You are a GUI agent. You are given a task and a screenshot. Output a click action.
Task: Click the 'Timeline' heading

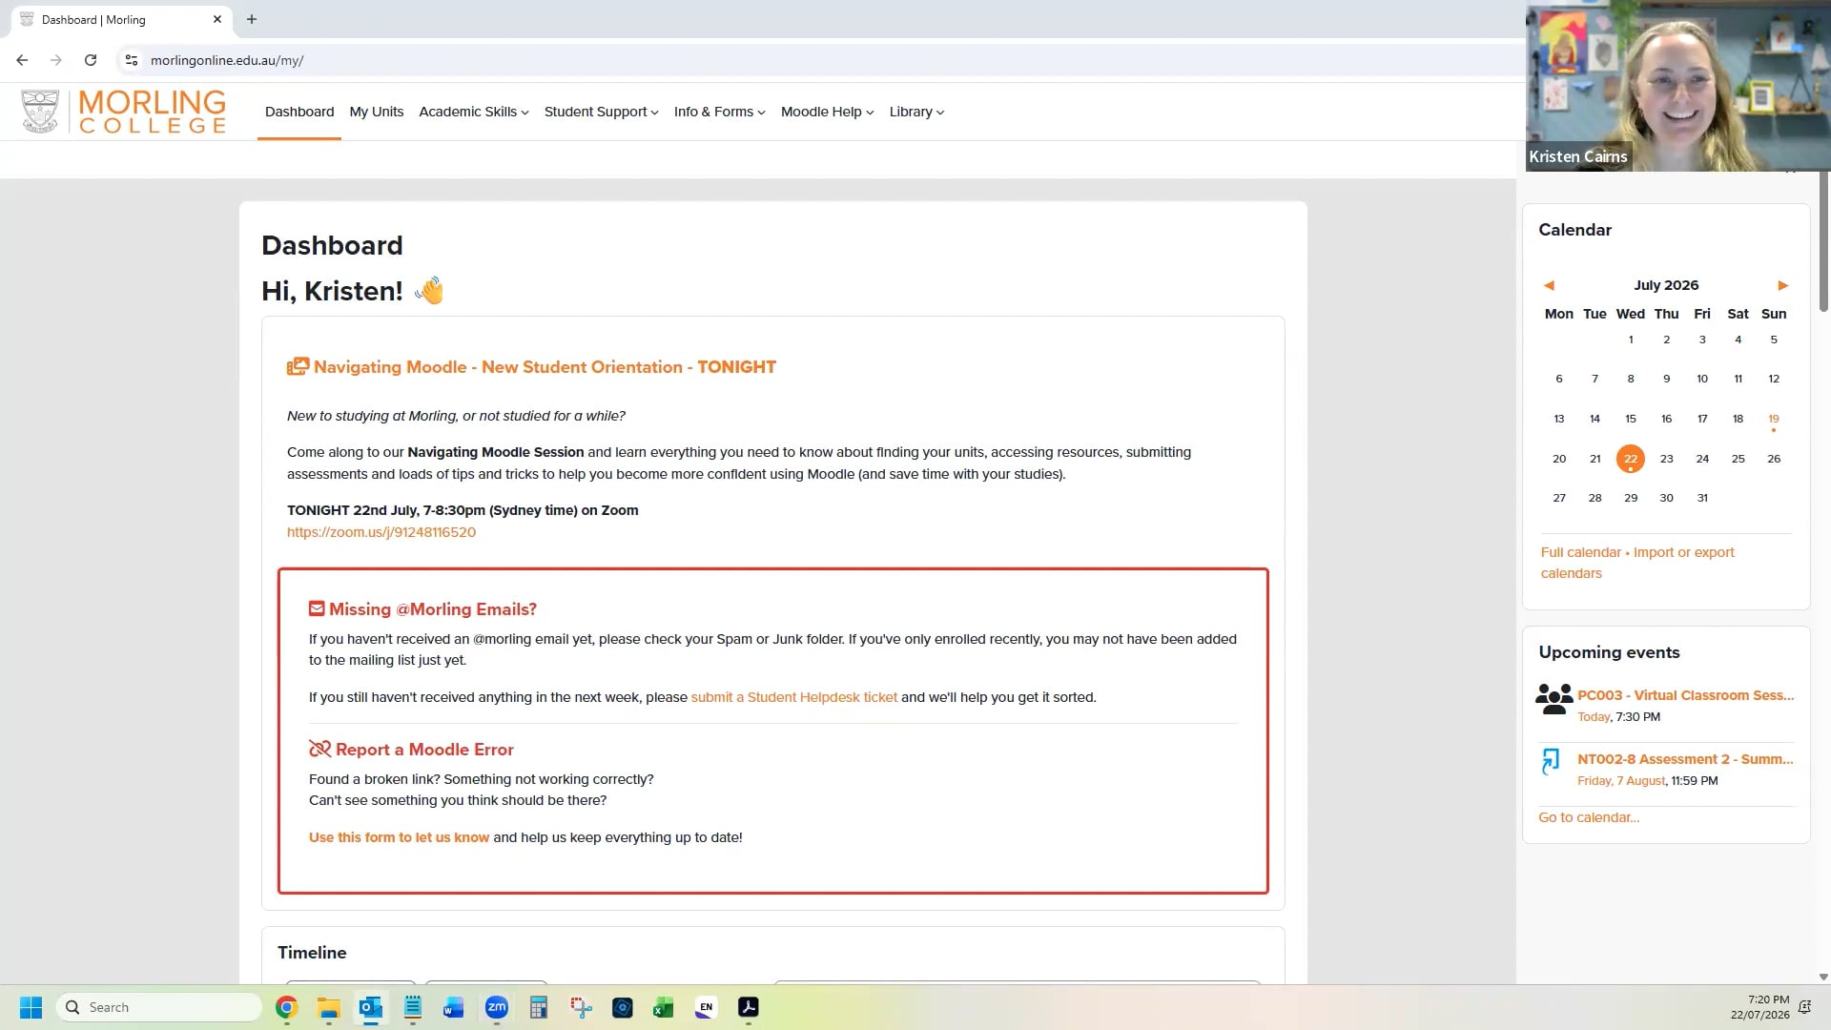tap(312, 953)
